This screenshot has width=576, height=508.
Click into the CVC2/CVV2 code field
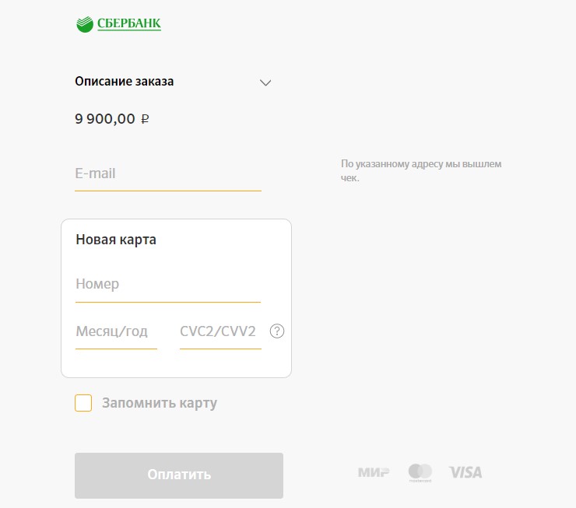click(x=220, y=334)
